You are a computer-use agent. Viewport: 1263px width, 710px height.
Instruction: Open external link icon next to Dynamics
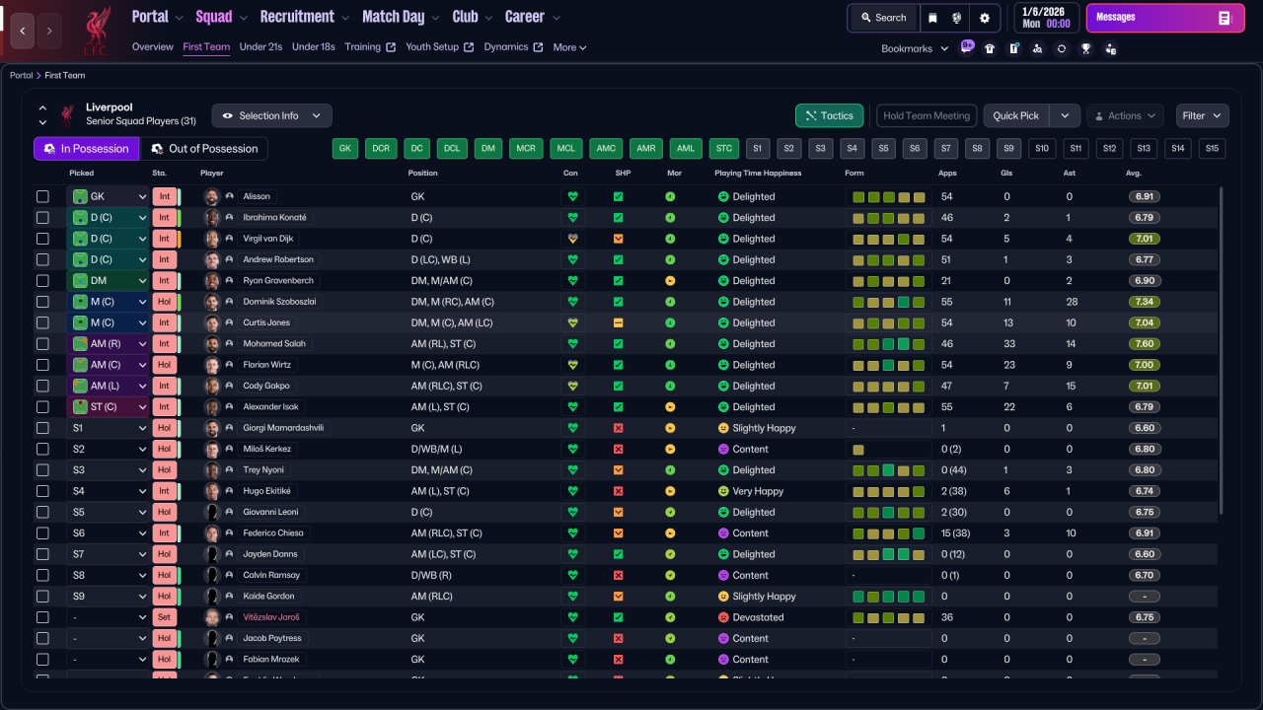point(538,47)
